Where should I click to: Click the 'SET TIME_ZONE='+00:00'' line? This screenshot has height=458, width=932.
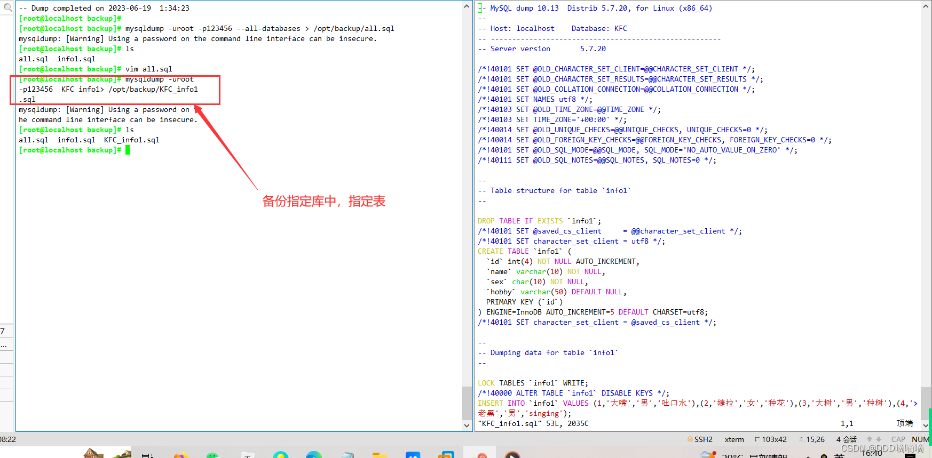coord(552,119)
